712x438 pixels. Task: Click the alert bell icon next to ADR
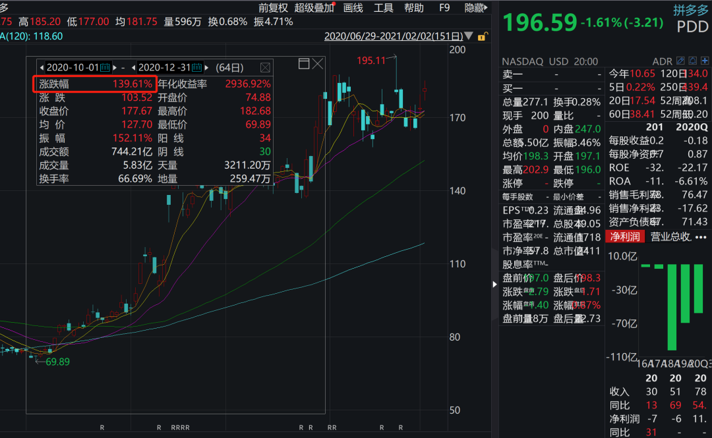(x=692, y=61)
